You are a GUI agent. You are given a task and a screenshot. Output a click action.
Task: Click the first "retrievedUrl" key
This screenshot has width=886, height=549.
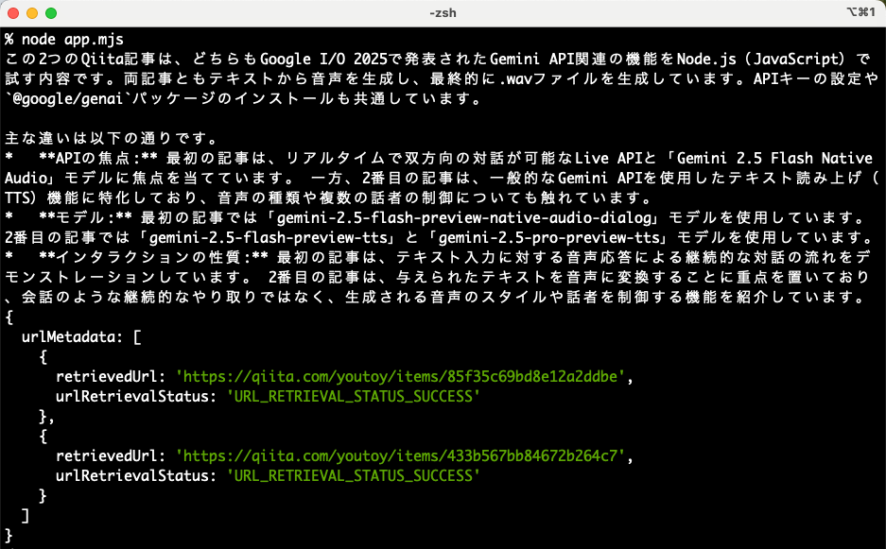pos(111,376)
